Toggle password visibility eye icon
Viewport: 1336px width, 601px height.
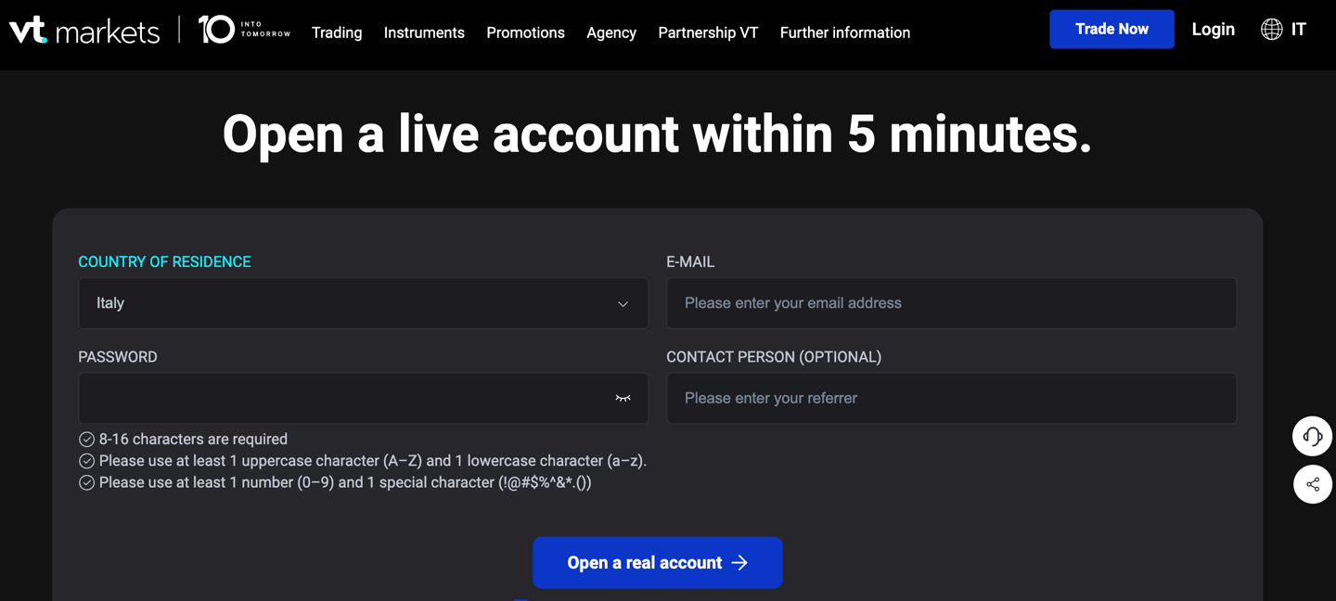(x=623, y=399)
